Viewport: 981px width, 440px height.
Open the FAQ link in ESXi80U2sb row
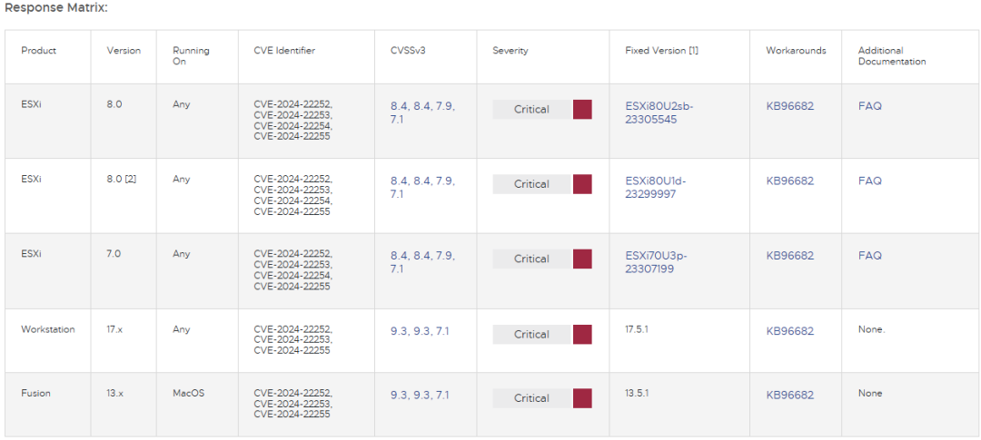[869, 106]
